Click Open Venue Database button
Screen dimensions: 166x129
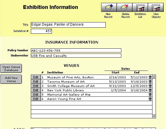(11, 69)
